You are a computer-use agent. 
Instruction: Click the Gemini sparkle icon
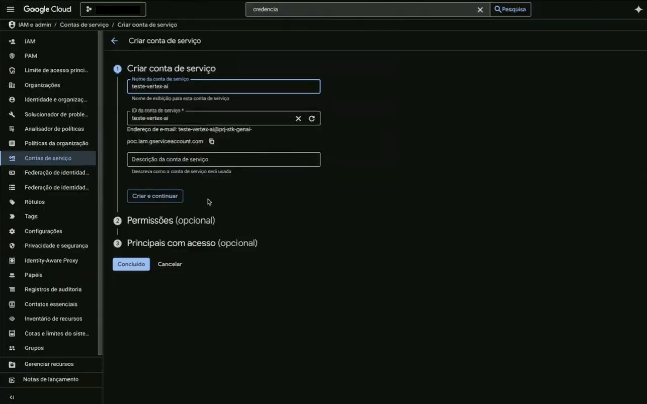tap(638, 9)
